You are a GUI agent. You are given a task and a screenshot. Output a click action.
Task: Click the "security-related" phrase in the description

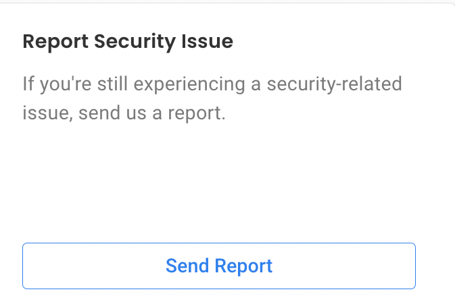[334, 84]
